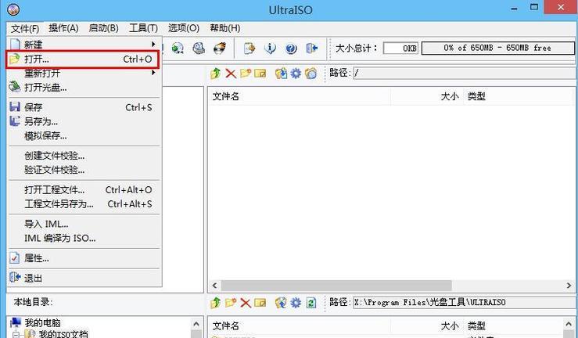Image resolution: width=578 pixels, height=338 pixels.
Task: Click the 0% of 650MB capacity bar
Action: click(498, 48)
